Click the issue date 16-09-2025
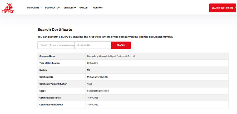 92,98
